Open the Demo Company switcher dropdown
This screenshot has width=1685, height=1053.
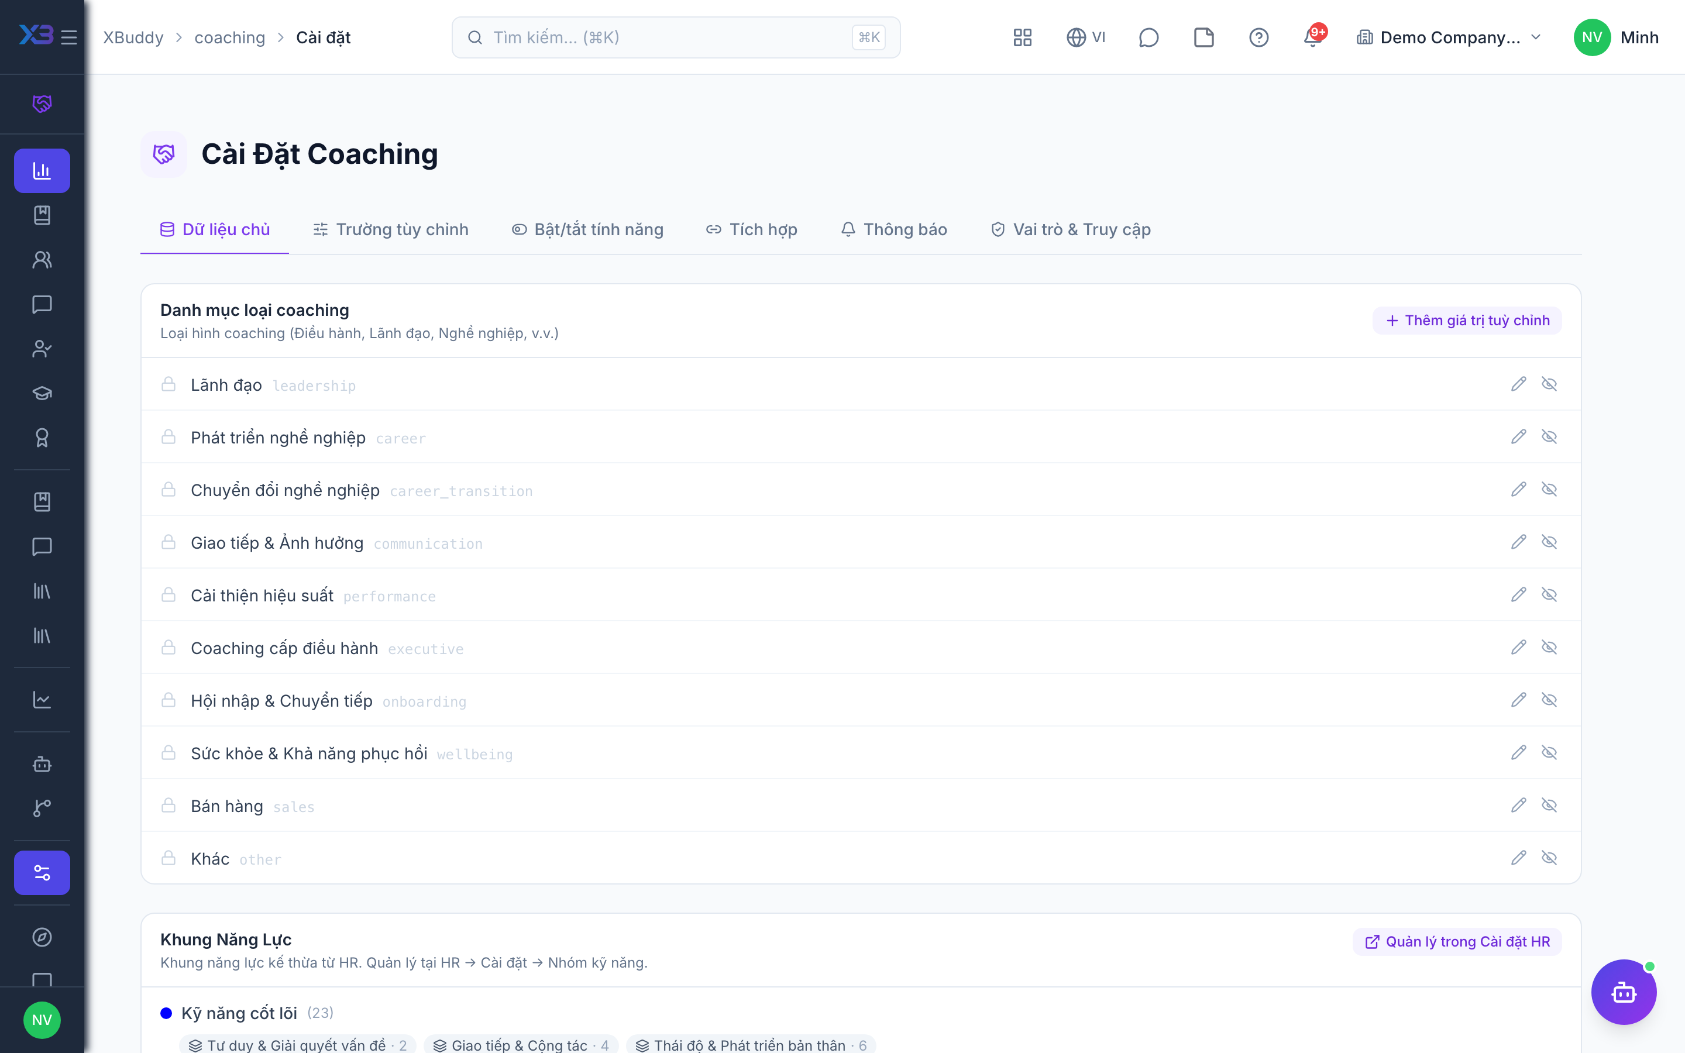(x=1449, y=37)
